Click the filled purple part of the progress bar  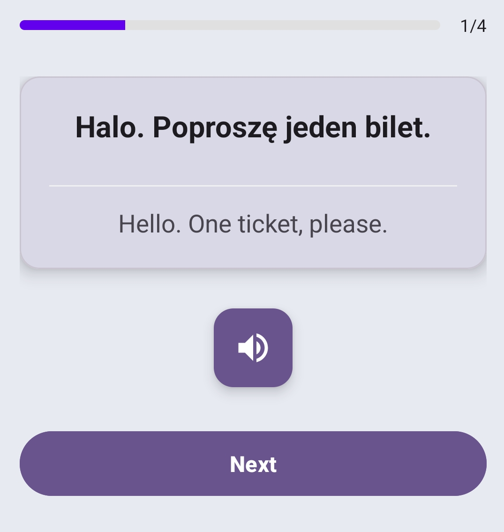coord(73,25)
